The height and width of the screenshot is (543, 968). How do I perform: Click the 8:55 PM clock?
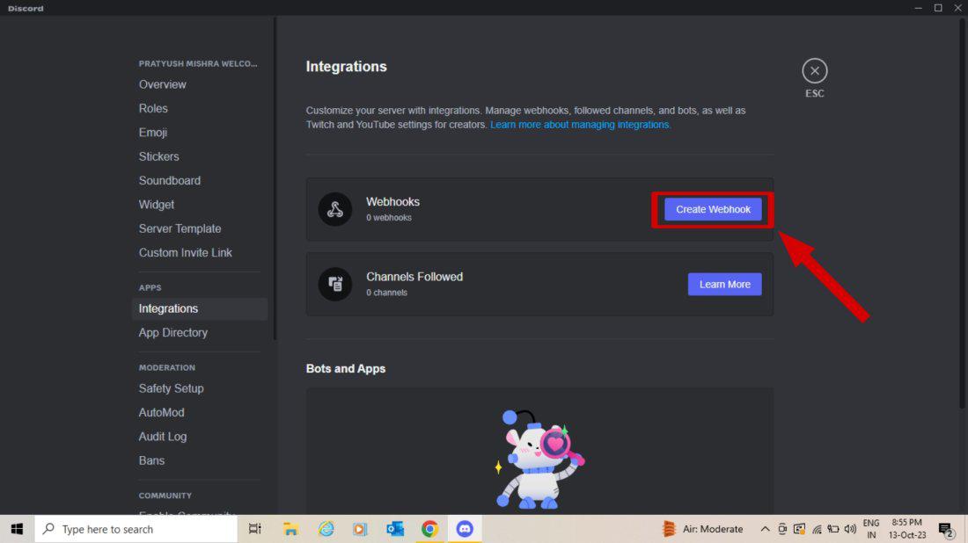[x=907, y=523]
